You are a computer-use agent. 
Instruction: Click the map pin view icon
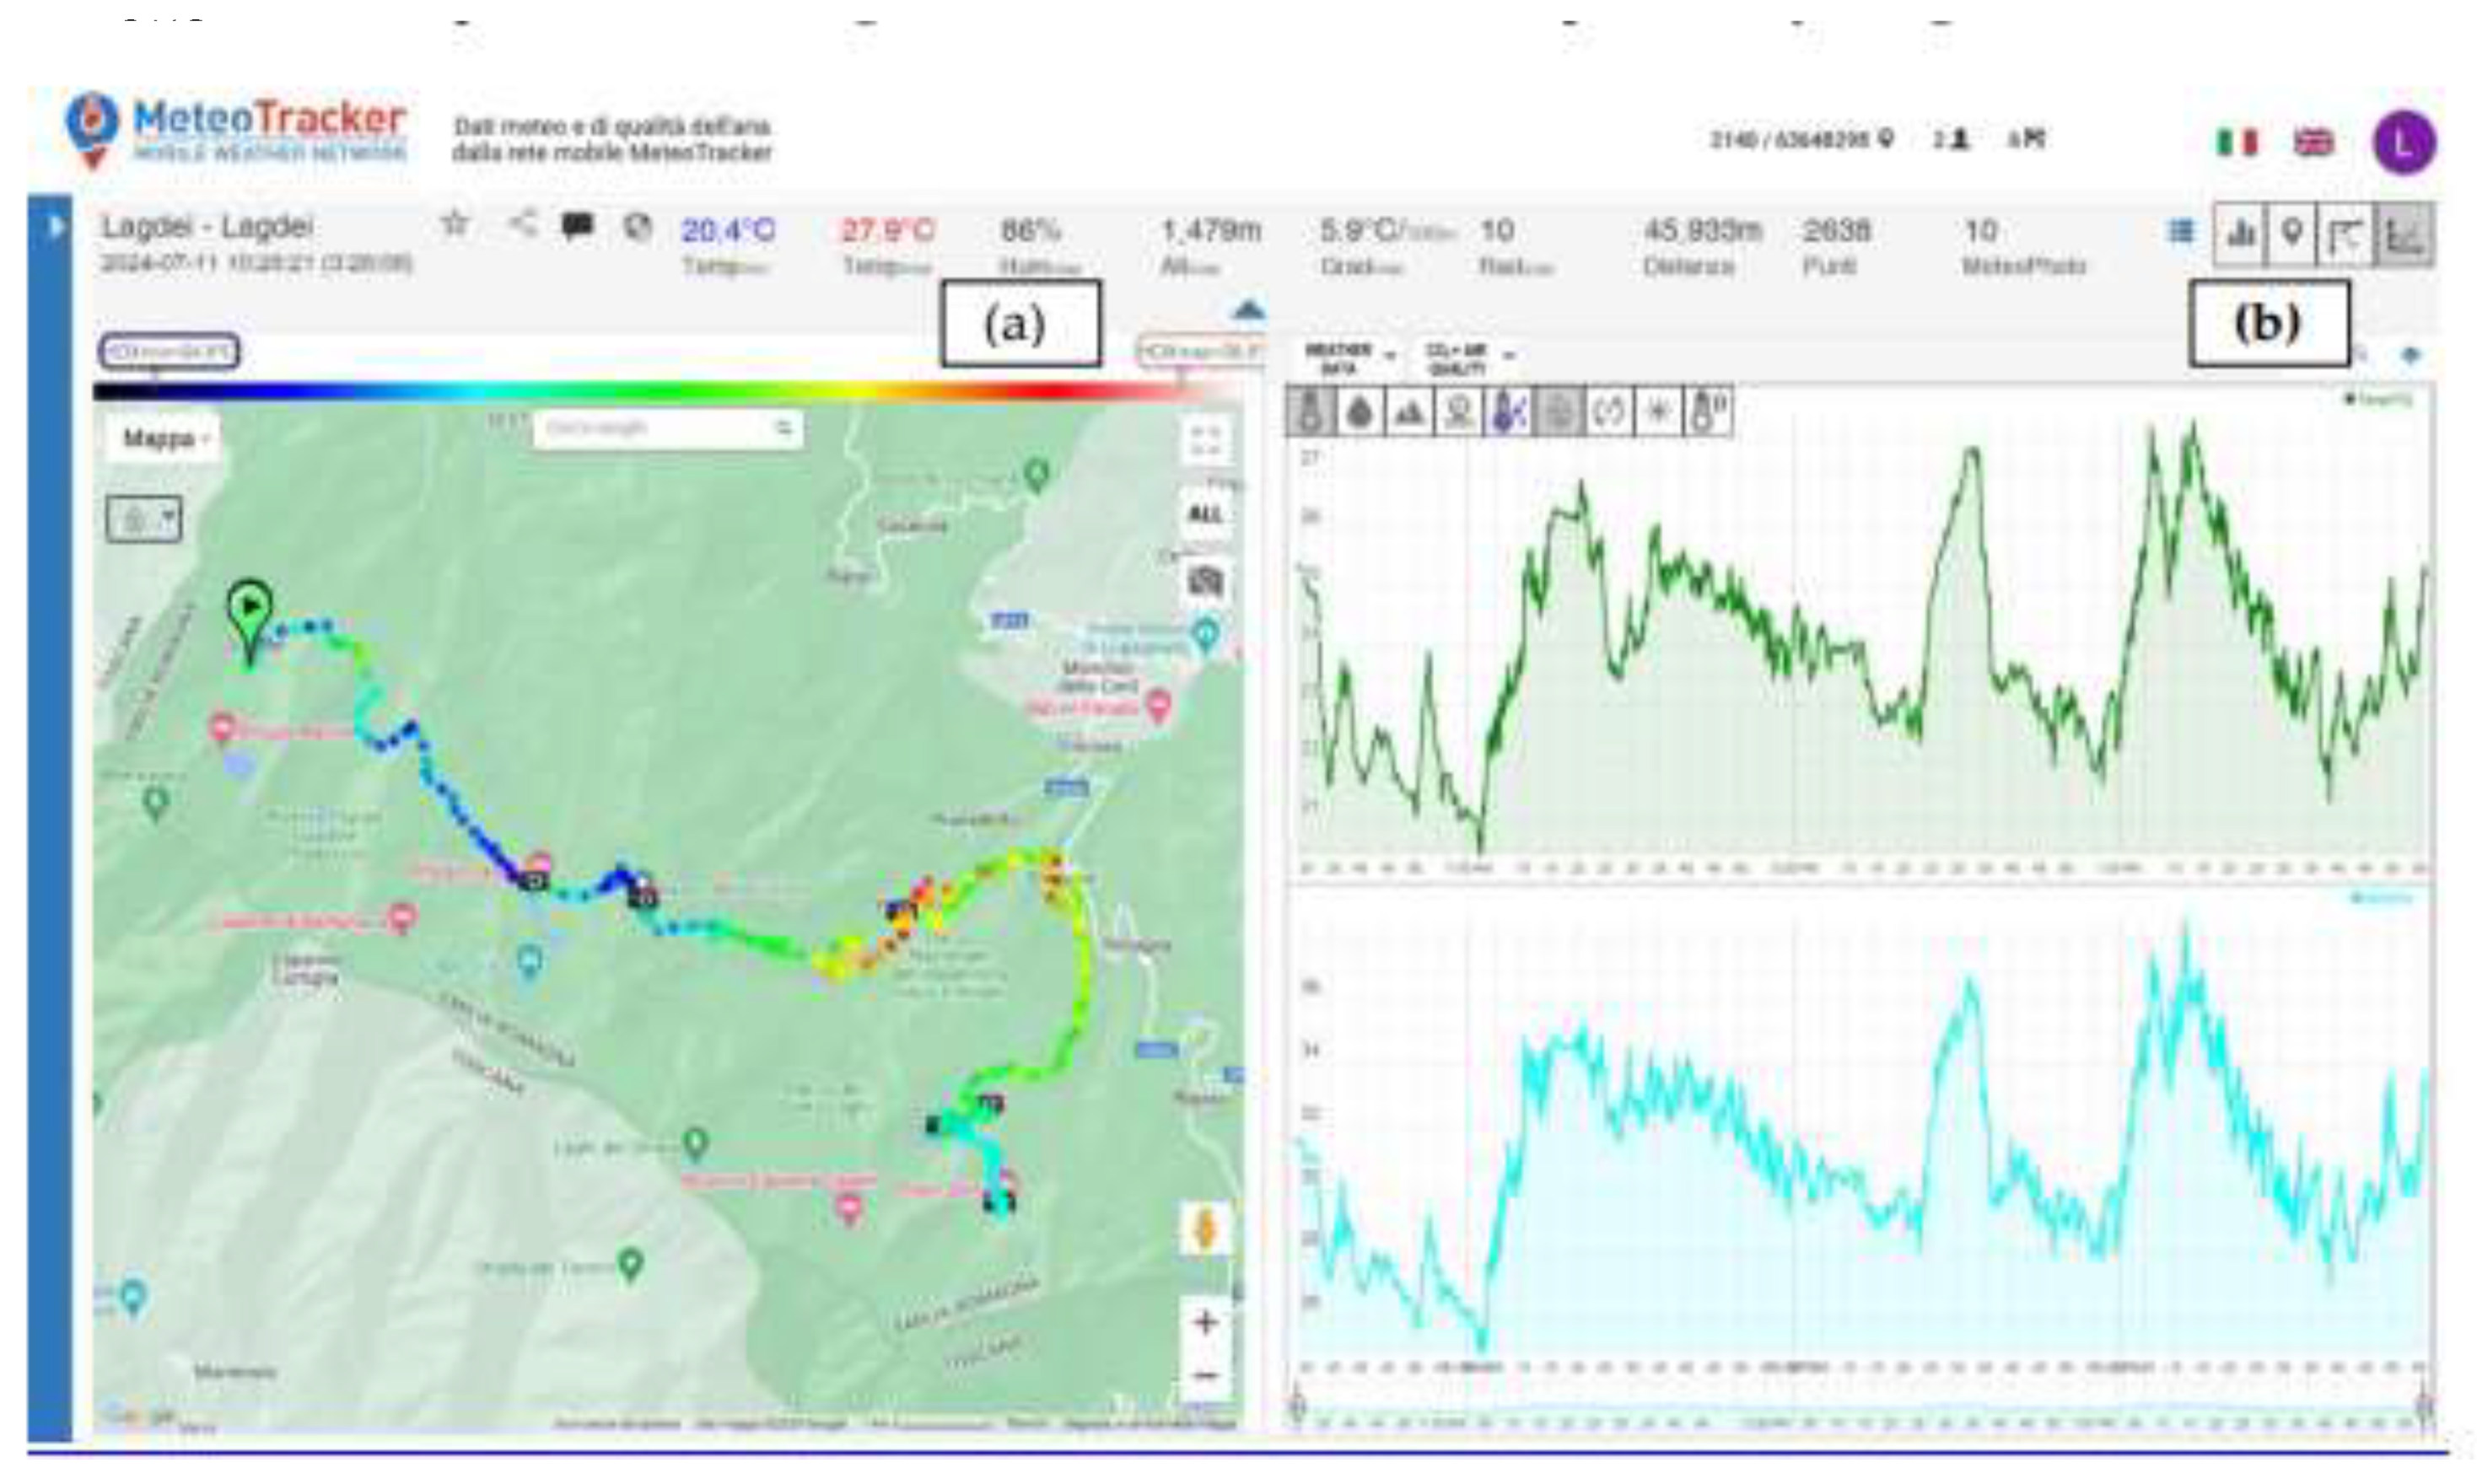[x=2293, y=233]
